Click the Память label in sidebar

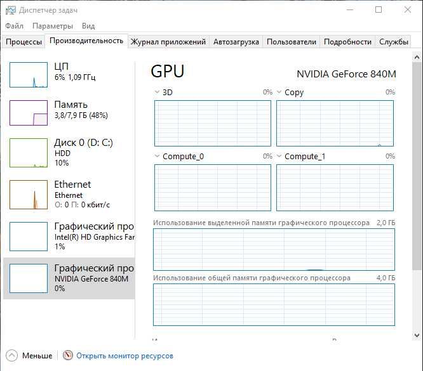[x=71, y=104]
